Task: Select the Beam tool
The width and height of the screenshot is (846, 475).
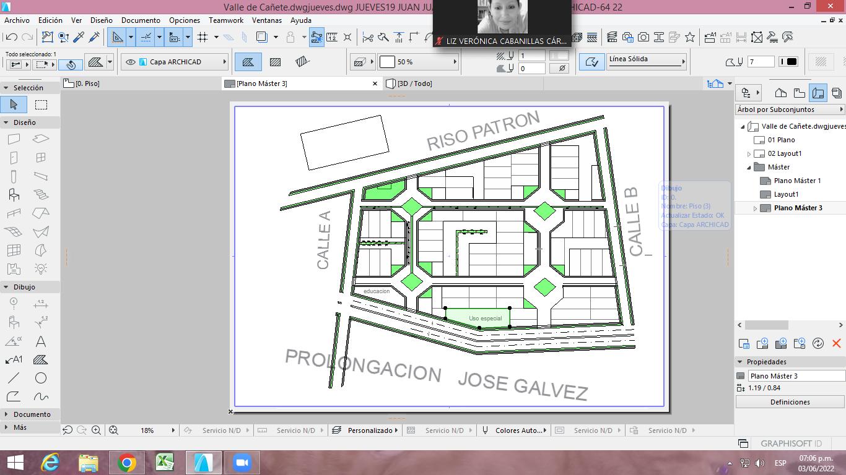Action: point(41,176)
